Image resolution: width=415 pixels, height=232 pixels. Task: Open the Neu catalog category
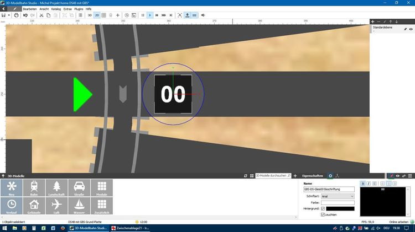click(x=12, y=188)
